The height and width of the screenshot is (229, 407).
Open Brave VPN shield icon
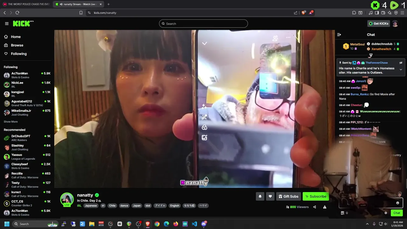tap(396, 13)
